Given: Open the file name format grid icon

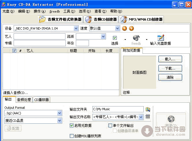Looking at the screenshot, I should [148, 117].
